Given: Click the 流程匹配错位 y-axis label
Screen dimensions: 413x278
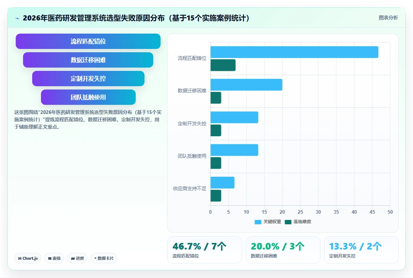Looking at the screenshot, I should 192,58.
